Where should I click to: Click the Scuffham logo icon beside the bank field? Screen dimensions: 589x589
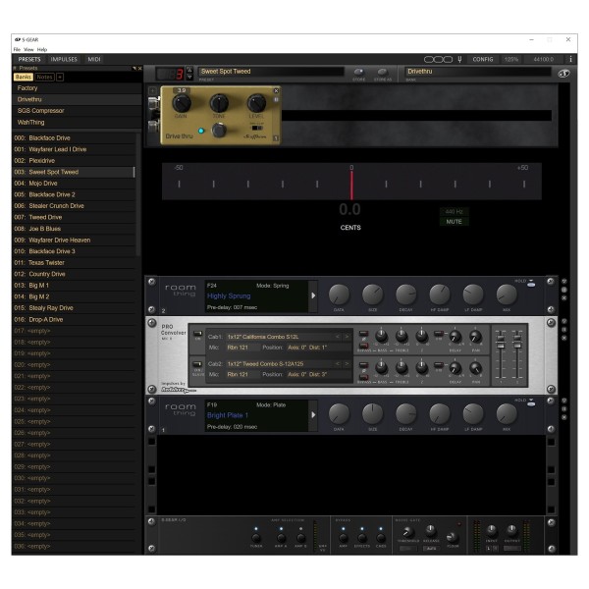563,74
